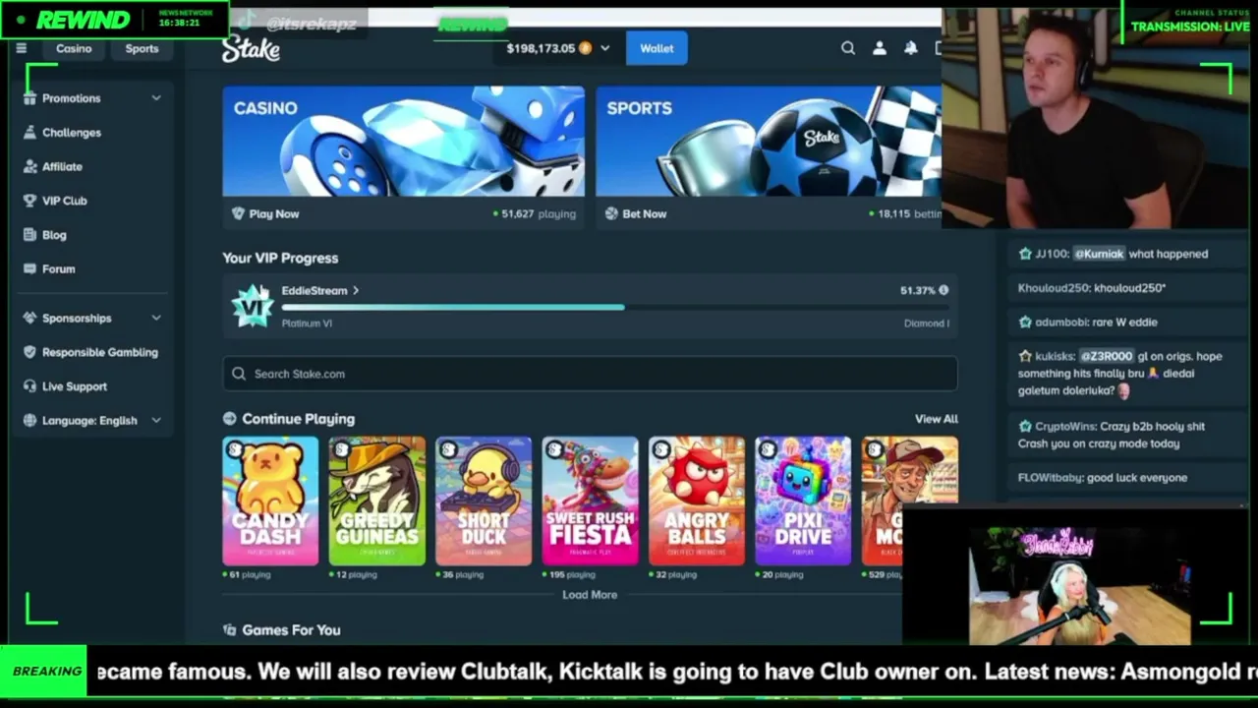Open the Candy Dash game
The image size is (1258, 708).
270,501
